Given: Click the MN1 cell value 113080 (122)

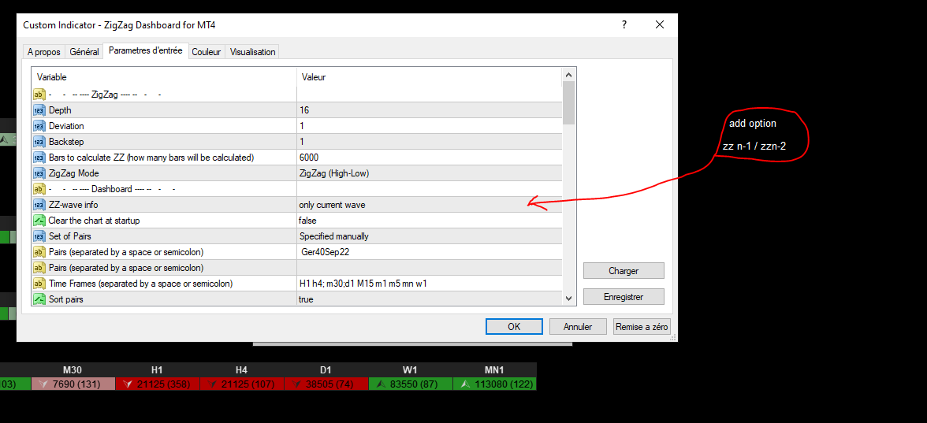Looking at the screenshot, I should [503, 384].
